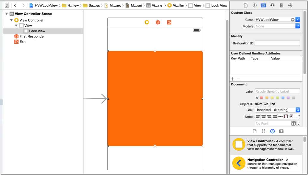
Task: Show the Code Snippet library
Action: click(264, 131)
